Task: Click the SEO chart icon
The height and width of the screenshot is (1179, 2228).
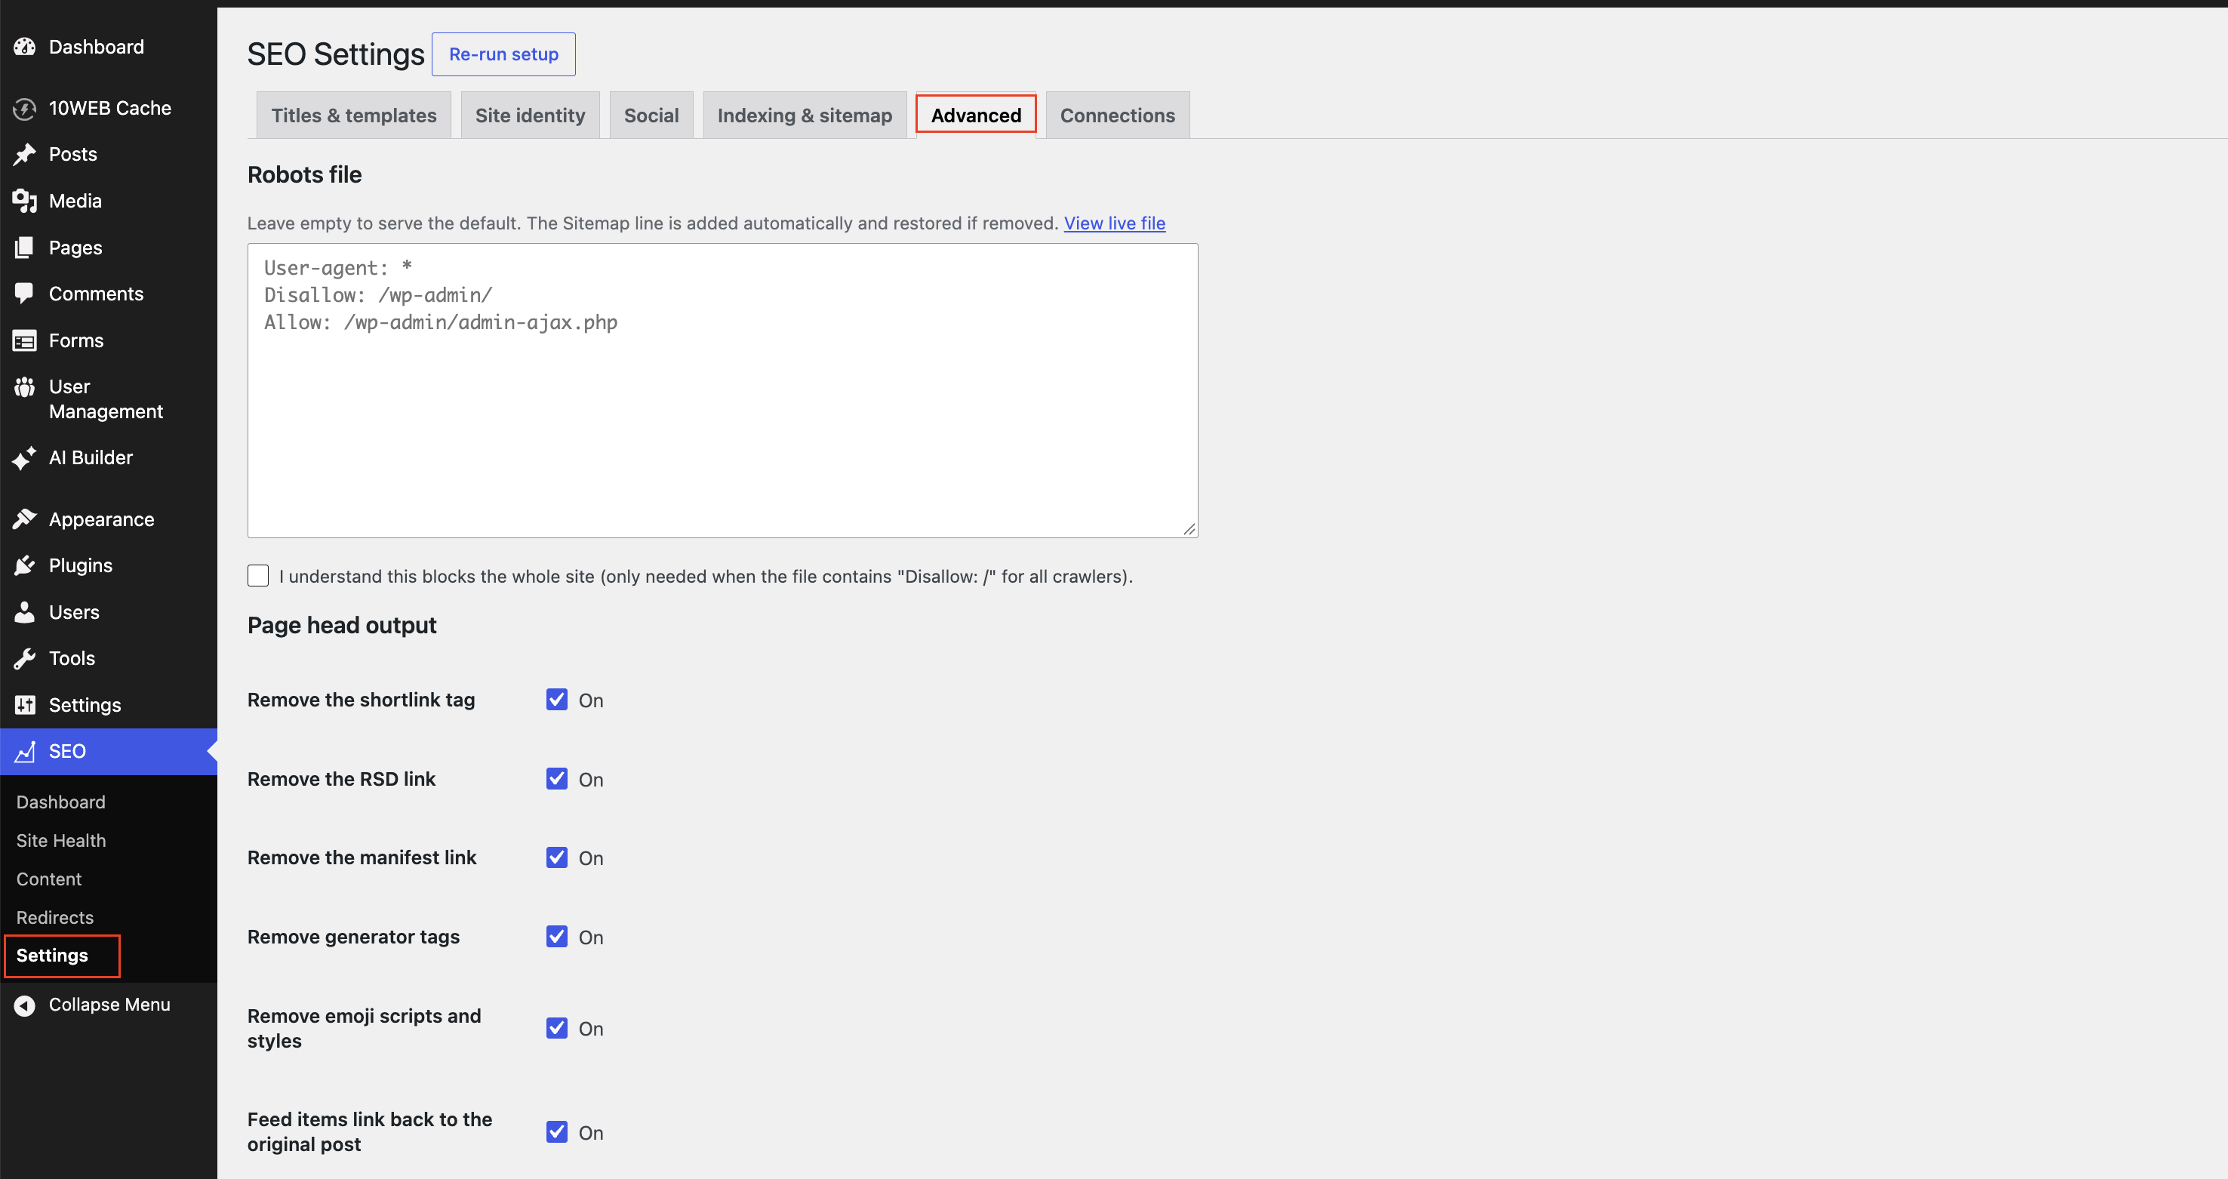Action: [x=24, y=752]
